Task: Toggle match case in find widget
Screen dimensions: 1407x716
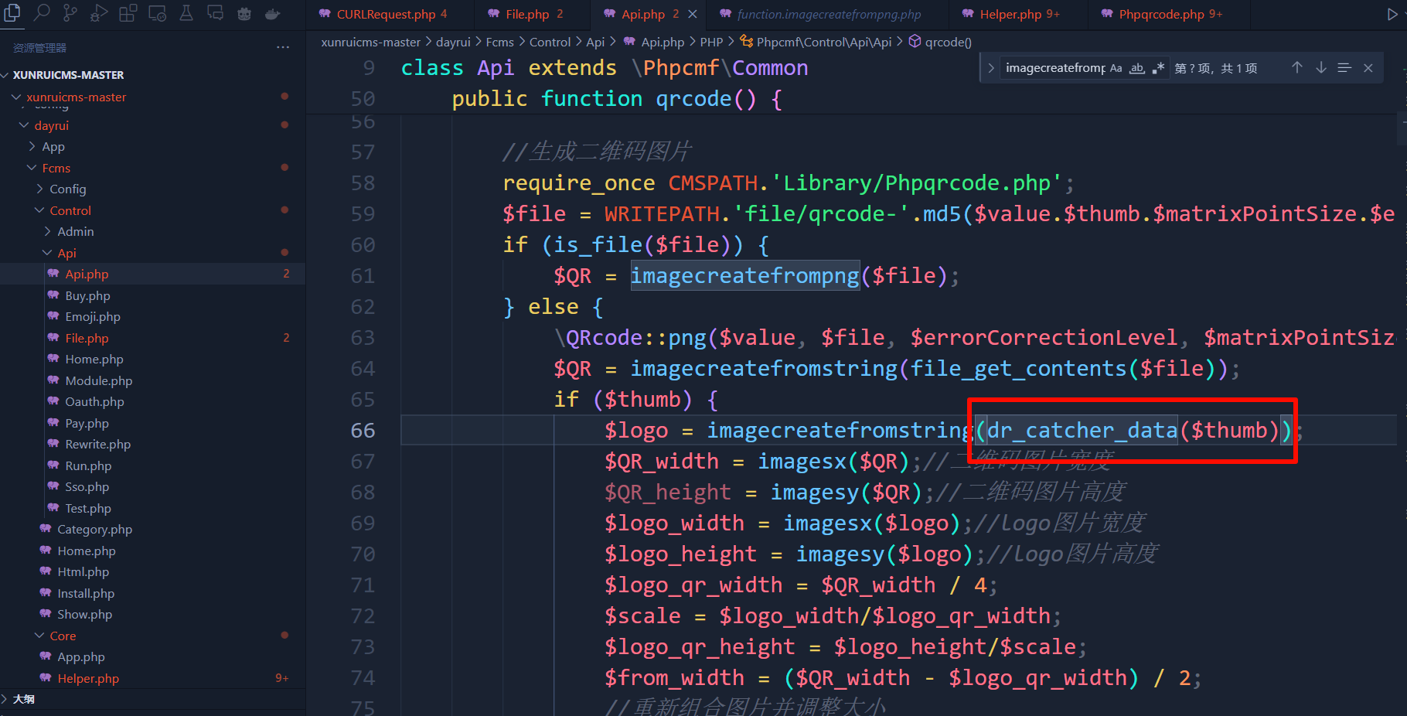Action: [x=1116, y=68]
